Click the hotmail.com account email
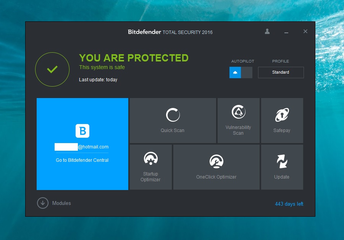This screenshot has width=344, height=240. pos(81,147)
